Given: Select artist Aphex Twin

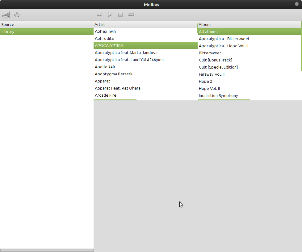Looking at the screenshot, I should (105, 31).
